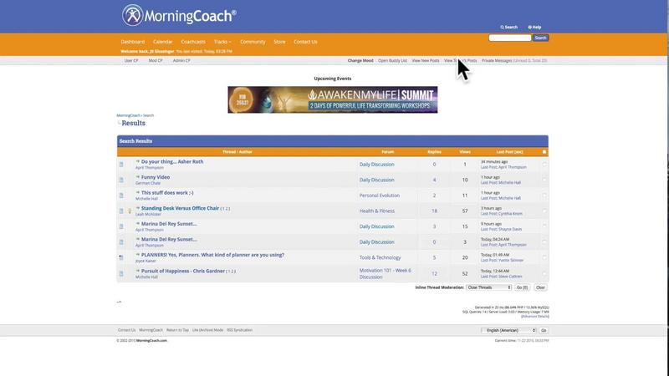669x376 pixels.
Task: Jump to first unread in Do your thing thread
Action: (x=138, y=161)
